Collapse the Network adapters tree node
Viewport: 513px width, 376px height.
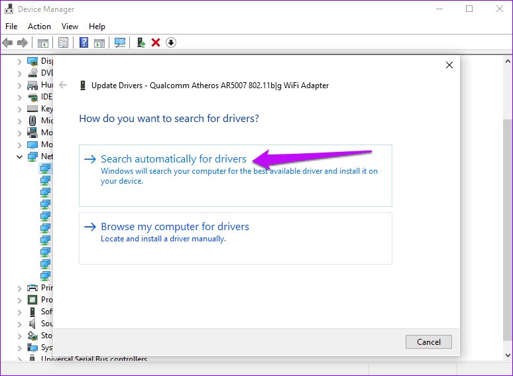pyautogui.click(x=20, y=157)
